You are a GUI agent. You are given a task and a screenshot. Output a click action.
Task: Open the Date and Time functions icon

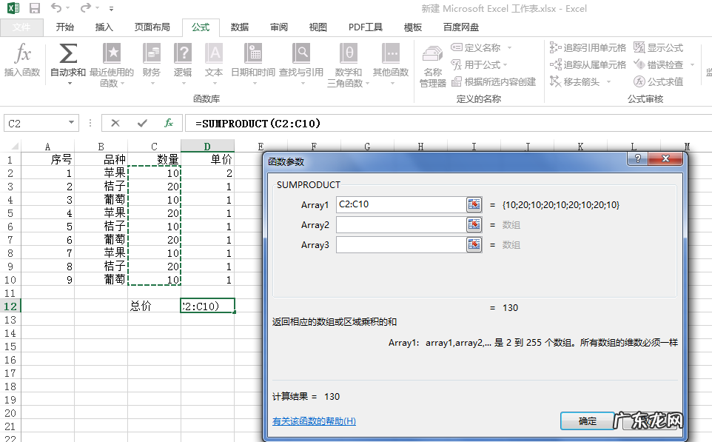[252, 54]
